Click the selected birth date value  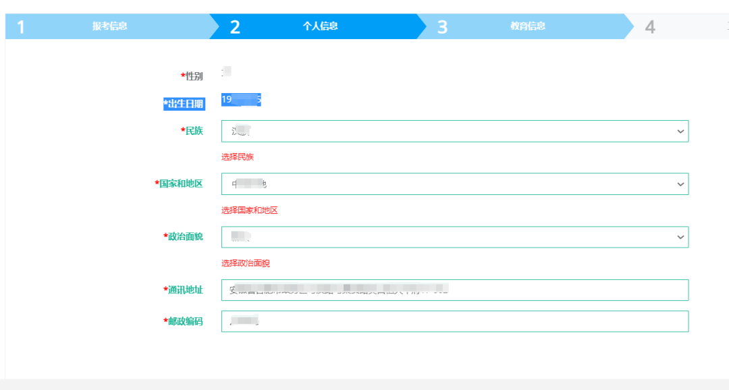click(241, 100)
